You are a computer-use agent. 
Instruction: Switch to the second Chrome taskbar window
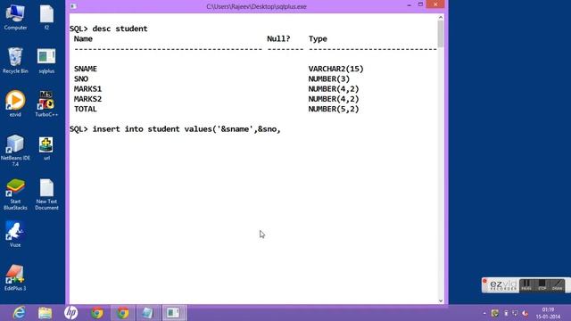(x=123, y=313)
